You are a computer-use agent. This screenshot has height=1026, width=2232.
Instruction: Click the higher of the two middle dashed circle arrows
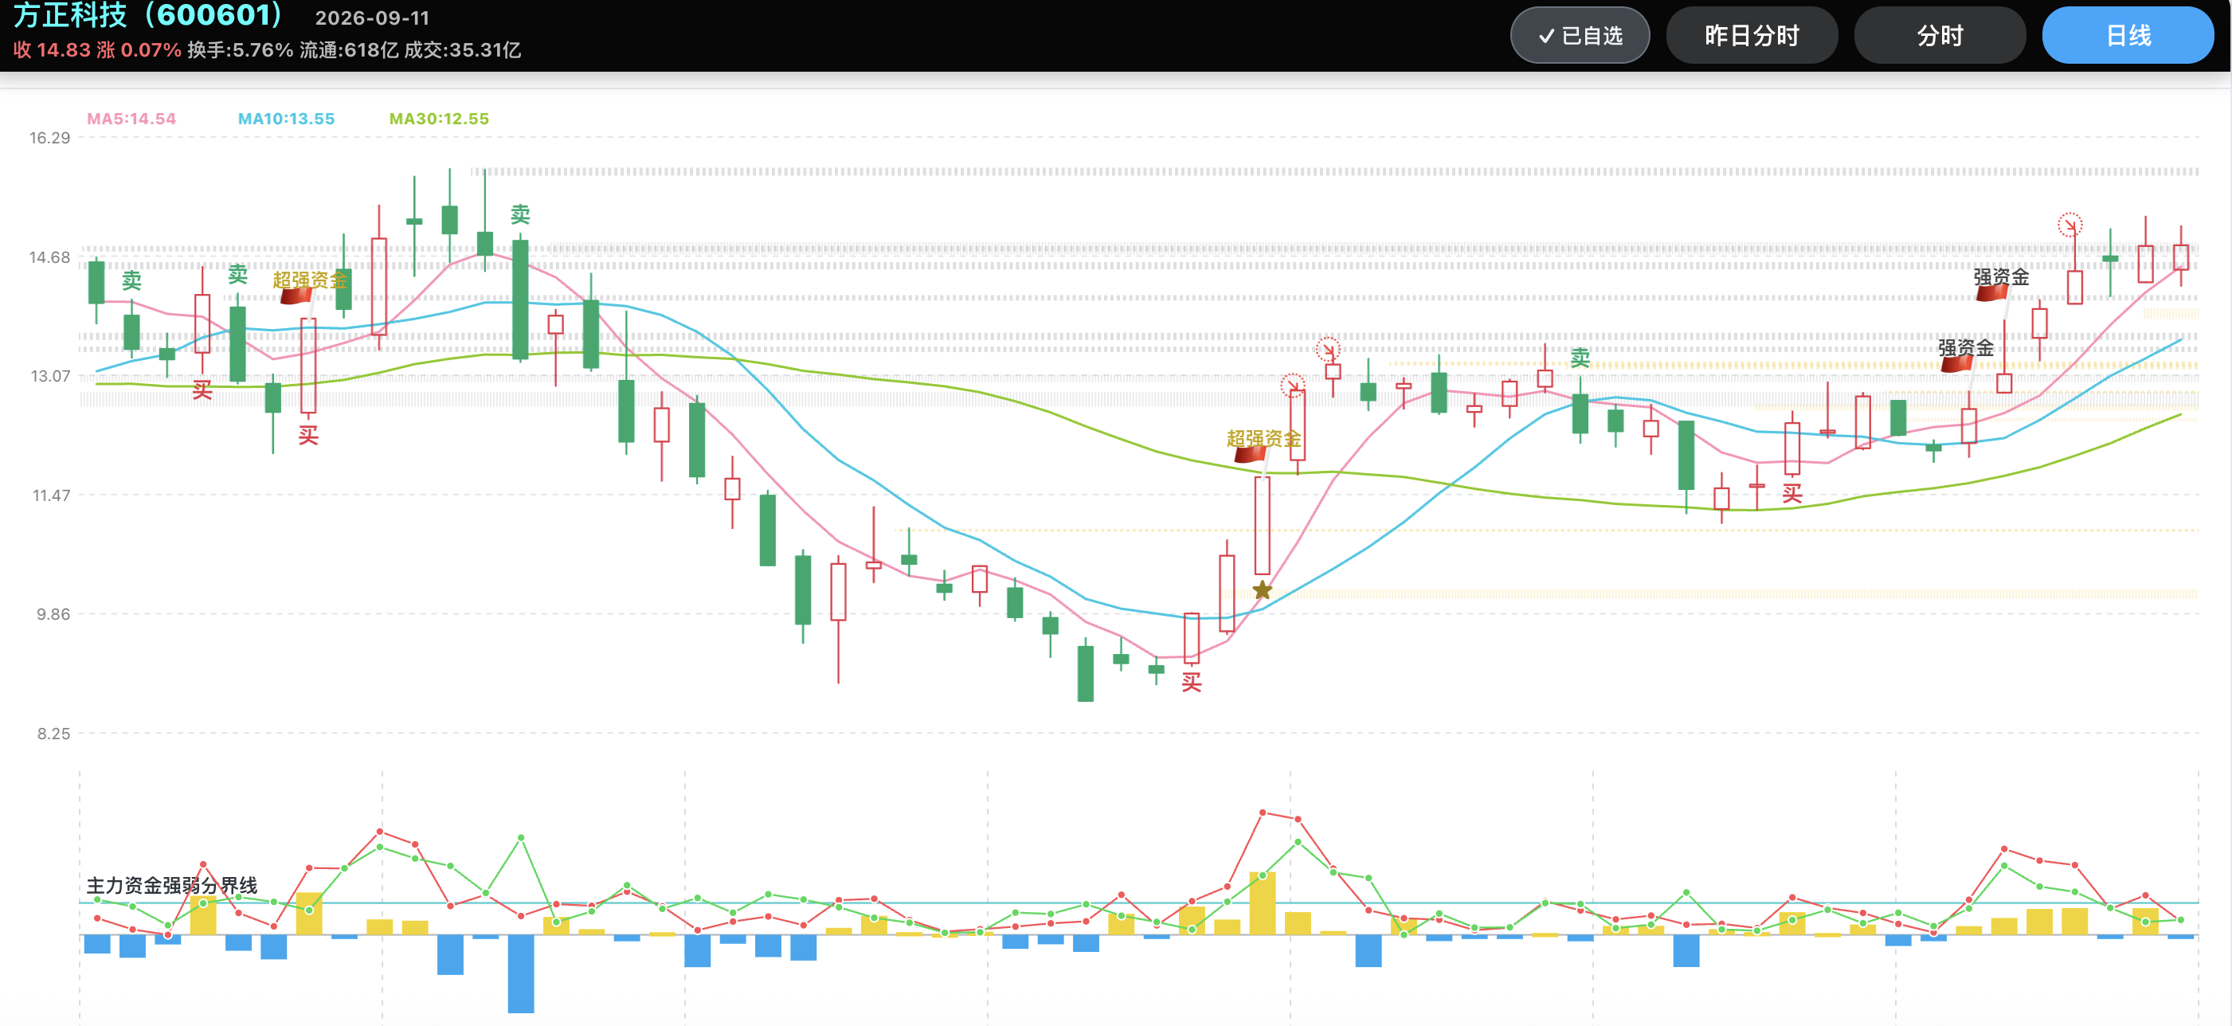(x=1327, y=349)
